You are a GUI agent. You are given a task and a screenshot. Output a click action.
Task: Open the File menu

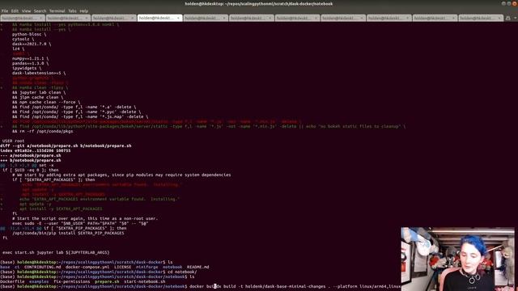(5, 11)
